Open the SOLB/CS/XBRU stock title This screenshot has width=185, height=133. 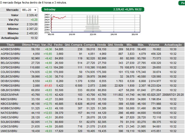[10, 122]
